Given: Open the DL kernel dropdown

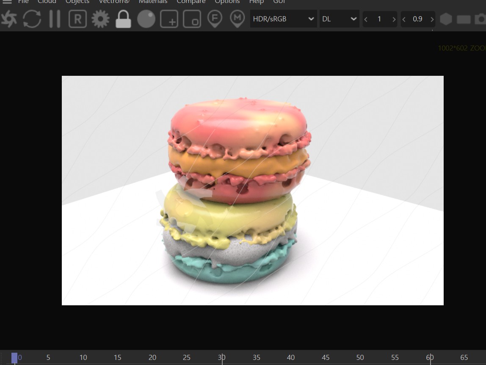Looking at the screenshot, I should 339,19.
